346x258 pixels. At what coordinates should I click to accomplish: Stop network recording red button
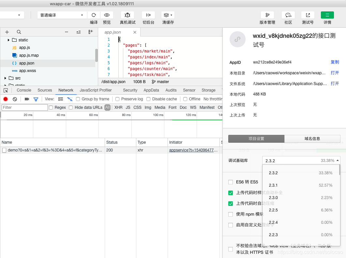(x=6, y=99)
